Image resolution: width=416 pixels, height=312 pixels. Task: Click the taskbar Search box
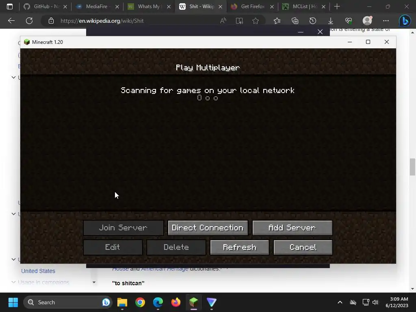pyautogui.click(x=68, y=302)
